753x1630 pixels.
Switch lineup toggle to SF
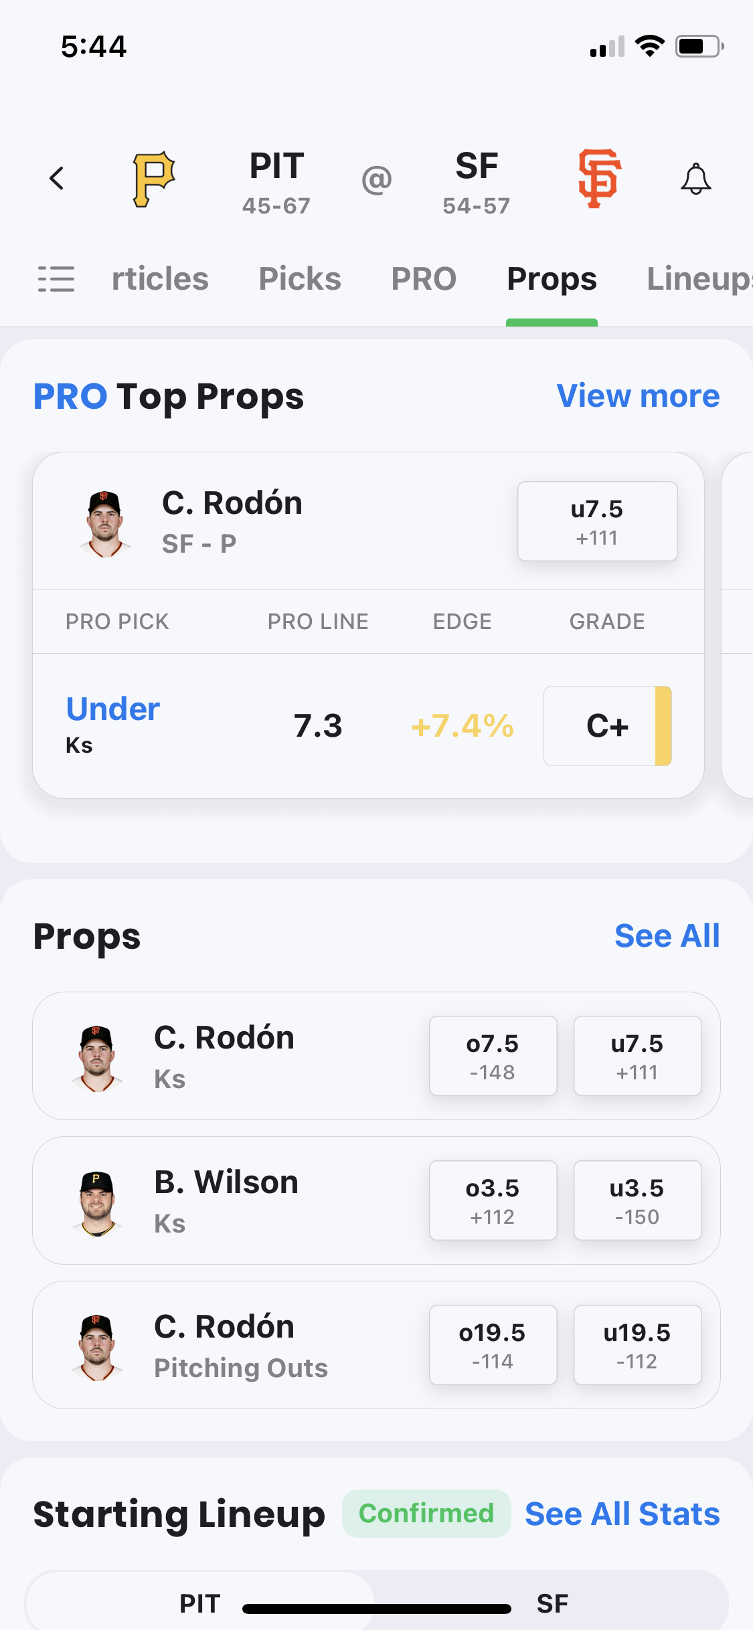552,1603
